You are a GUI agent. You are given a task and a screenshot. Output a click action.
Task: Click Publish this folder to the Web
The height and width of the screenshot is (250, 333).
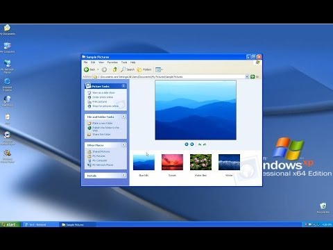103,129
